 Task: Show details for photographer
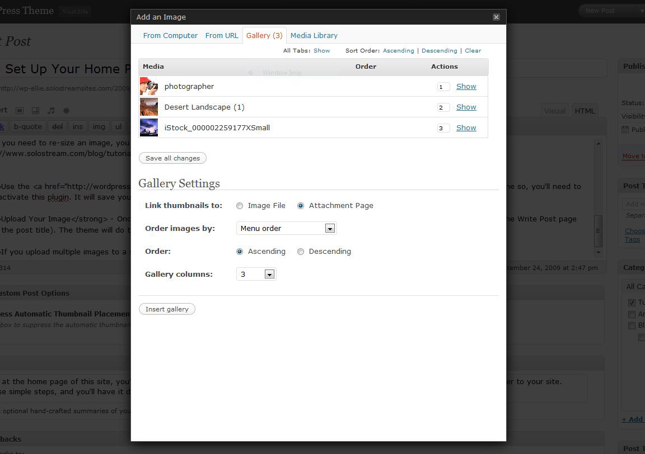[x=466, y=86]
